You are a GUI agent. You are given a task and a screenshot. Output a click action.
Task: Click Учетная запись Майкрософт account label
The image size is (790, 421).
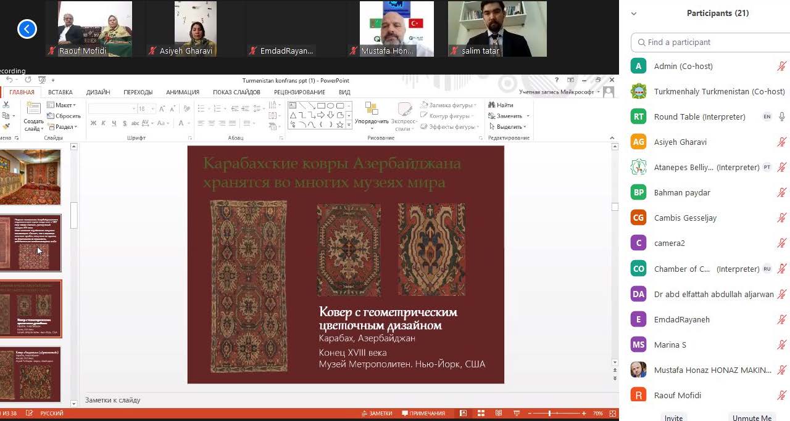(556, 92)
